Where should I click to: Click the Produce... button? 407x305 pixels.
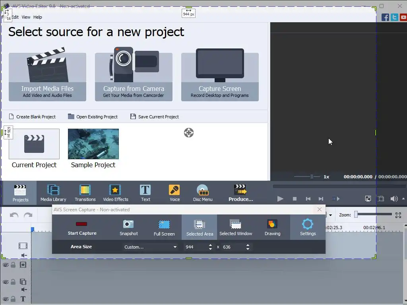click(240, 193)
